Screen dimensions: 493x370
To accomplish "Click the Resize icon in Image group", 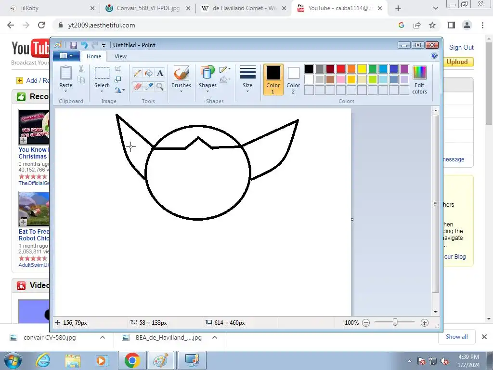I will pyautogui.click(x=118, y=79).
